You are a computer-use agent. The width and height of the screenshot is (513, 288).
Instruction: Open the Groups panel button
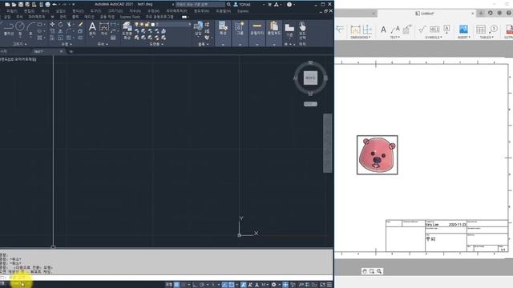point(240,29)
